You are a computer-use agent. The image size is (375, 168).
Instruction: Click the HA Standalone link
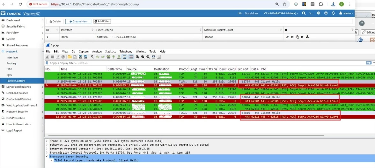(251, 13)
